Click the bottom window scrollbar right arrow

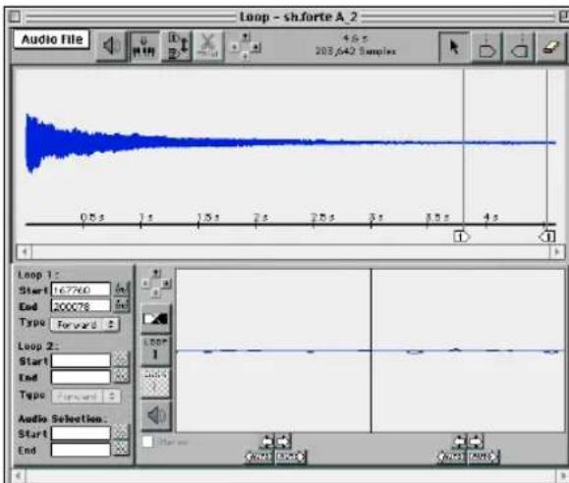click(563, 475)
